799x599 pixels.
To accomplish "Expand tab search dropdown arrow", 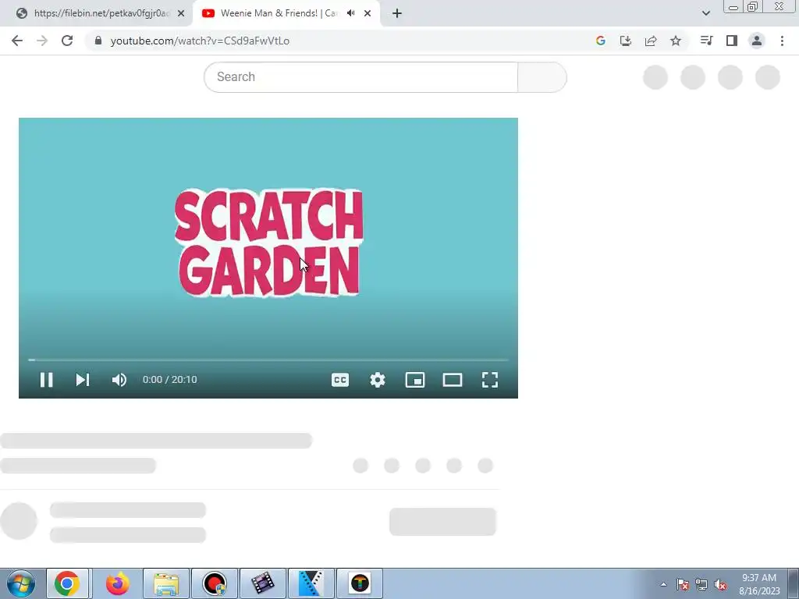I will [705, 13].
